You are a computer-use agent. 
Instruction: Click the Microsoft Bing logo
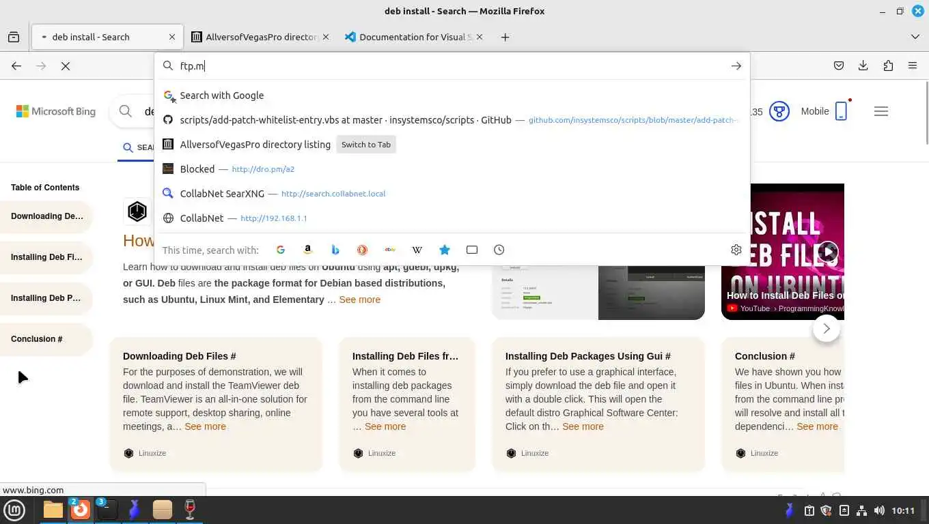click(56, 111)
